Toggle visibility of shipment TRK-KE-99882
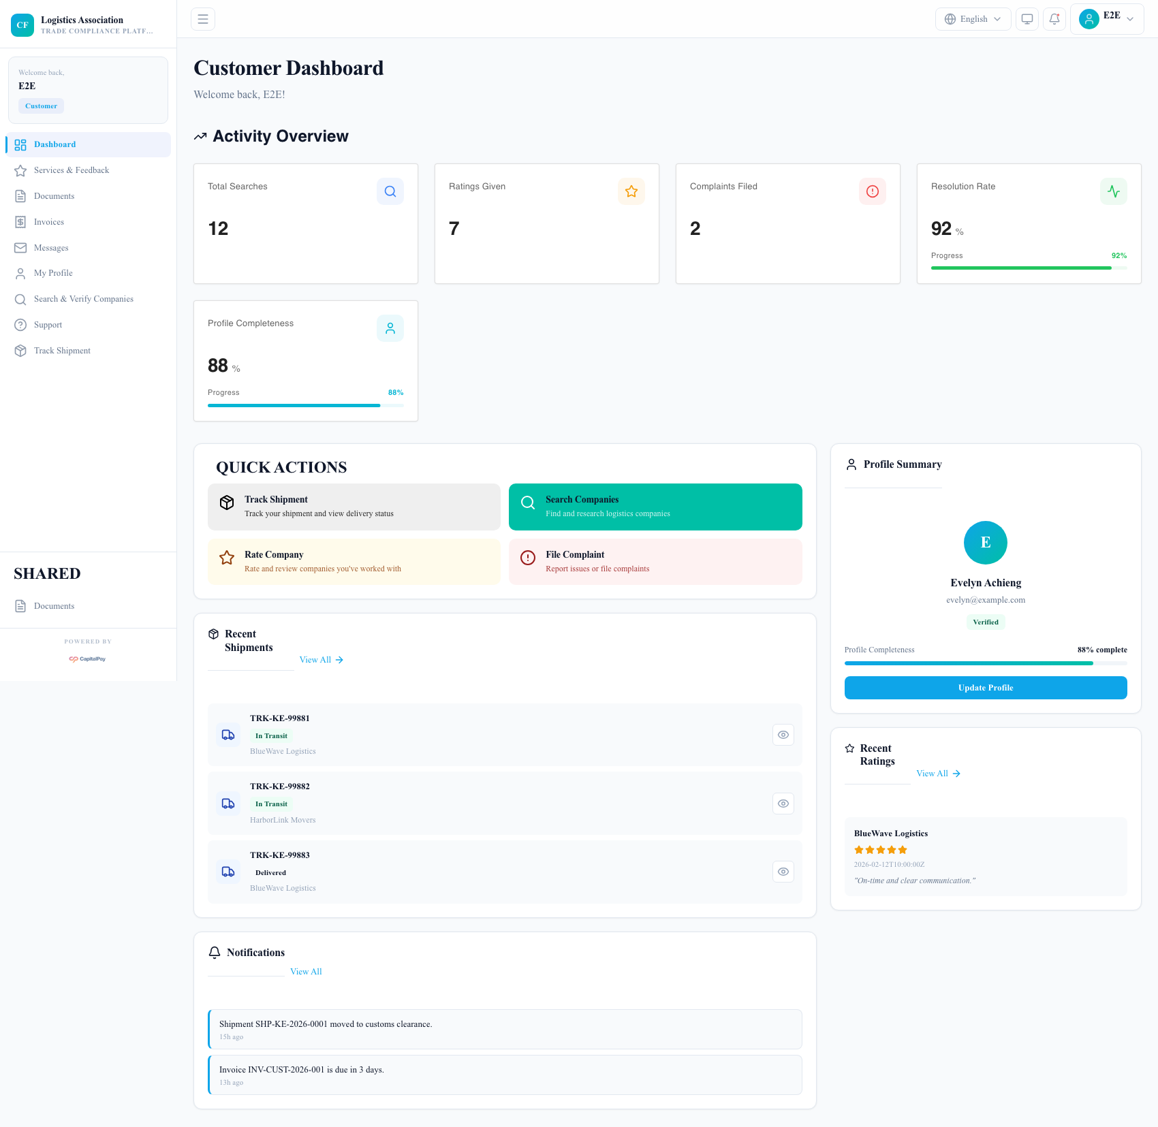Image resolution: width=1158 pixels, height=1127 pixels. coord(783,803)
